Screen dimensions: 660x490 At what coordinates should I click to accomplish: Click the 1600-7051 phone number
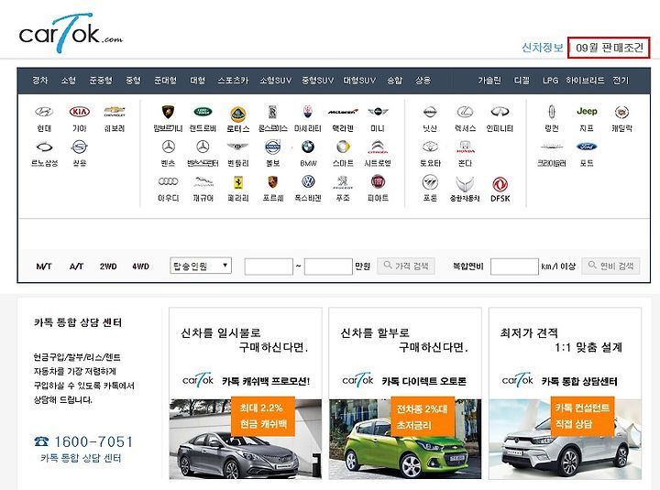pyautogui.click(x=93, y=441)
